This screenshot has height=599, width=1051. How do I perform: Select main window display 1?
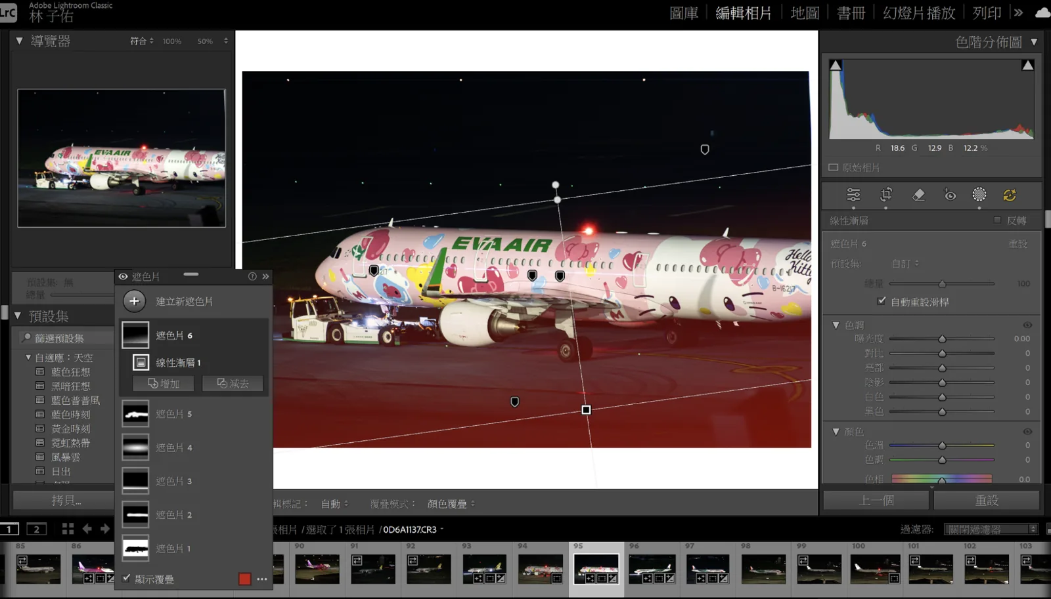pos(9,529)
